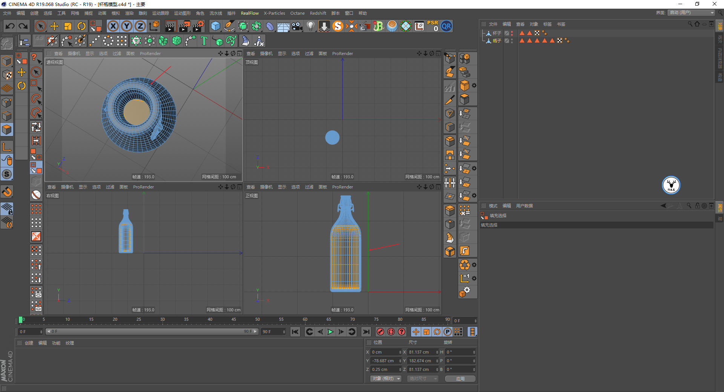Viewport: 724px width, 392px height.
Task: Click the Light bulb icon
Action: [310, 26]
